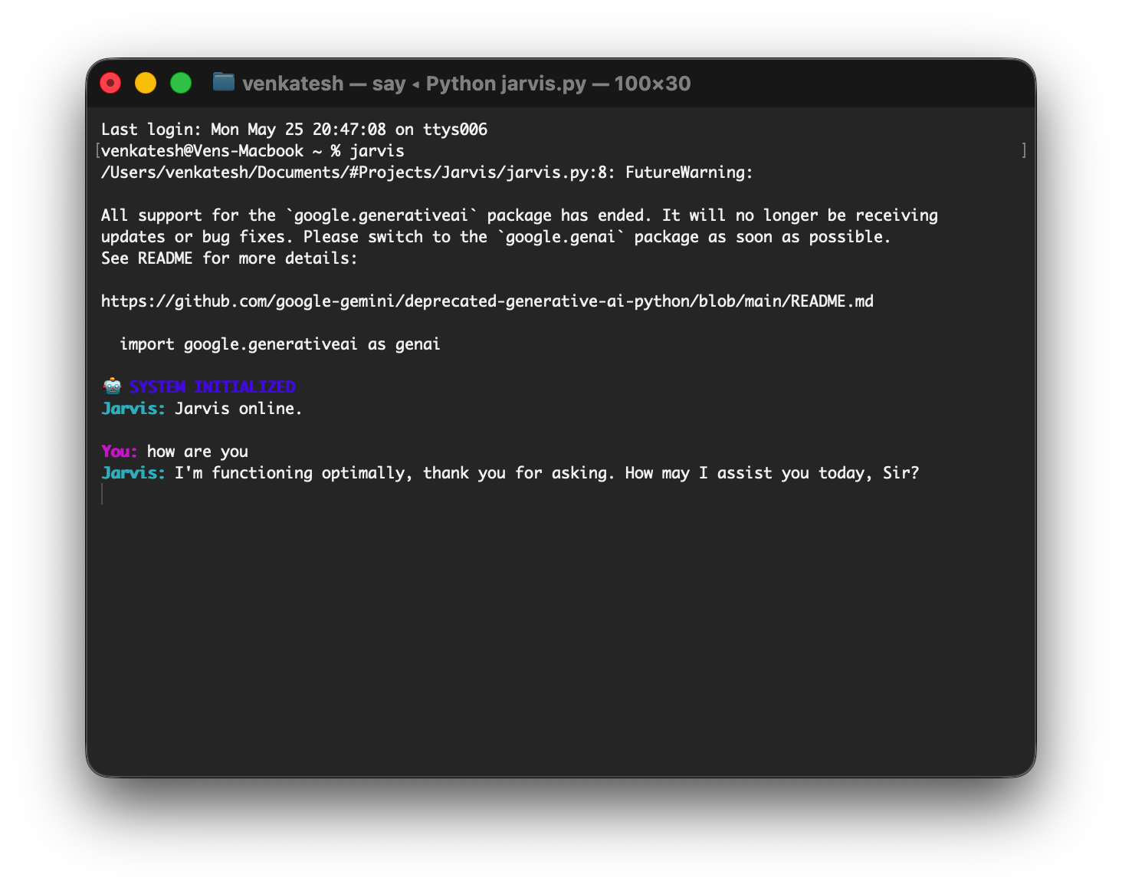1122x891 pixels.
Task: Zoom the terminal window with green button
Action: (181, 83)
